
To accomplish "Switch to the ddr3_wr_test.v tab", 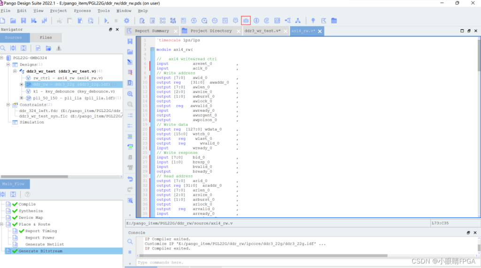I will point(262,31).
